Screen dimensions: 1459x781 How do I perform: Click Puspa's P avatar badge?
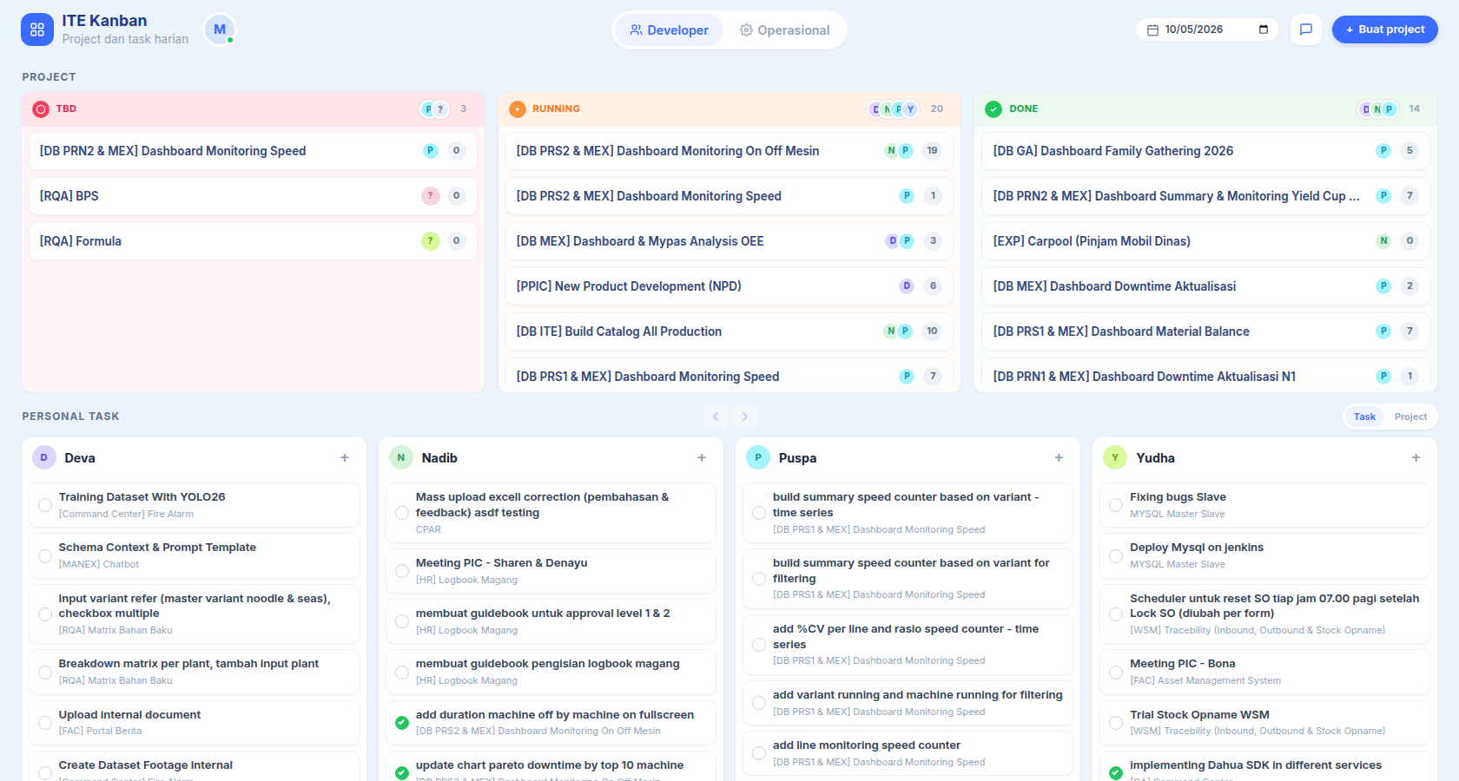click(758, 457)
